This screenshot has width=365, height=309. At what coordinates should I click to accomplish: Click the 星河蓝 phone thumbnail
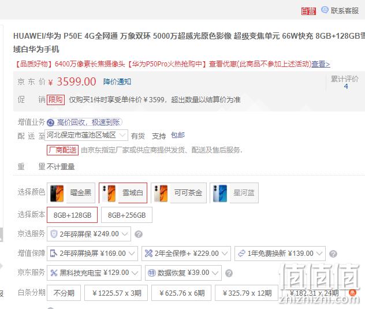(220, 193)
